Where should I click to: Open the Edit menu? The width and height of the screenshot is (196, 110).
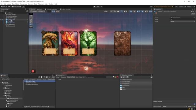5,4
